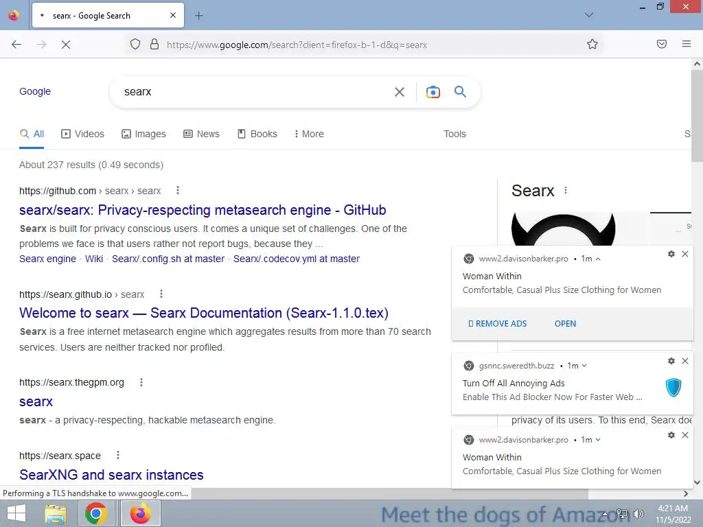The image size is (703, 527).
Task: Dismiss the bottom Woman Within notification
Action: (x=685, y=435)
